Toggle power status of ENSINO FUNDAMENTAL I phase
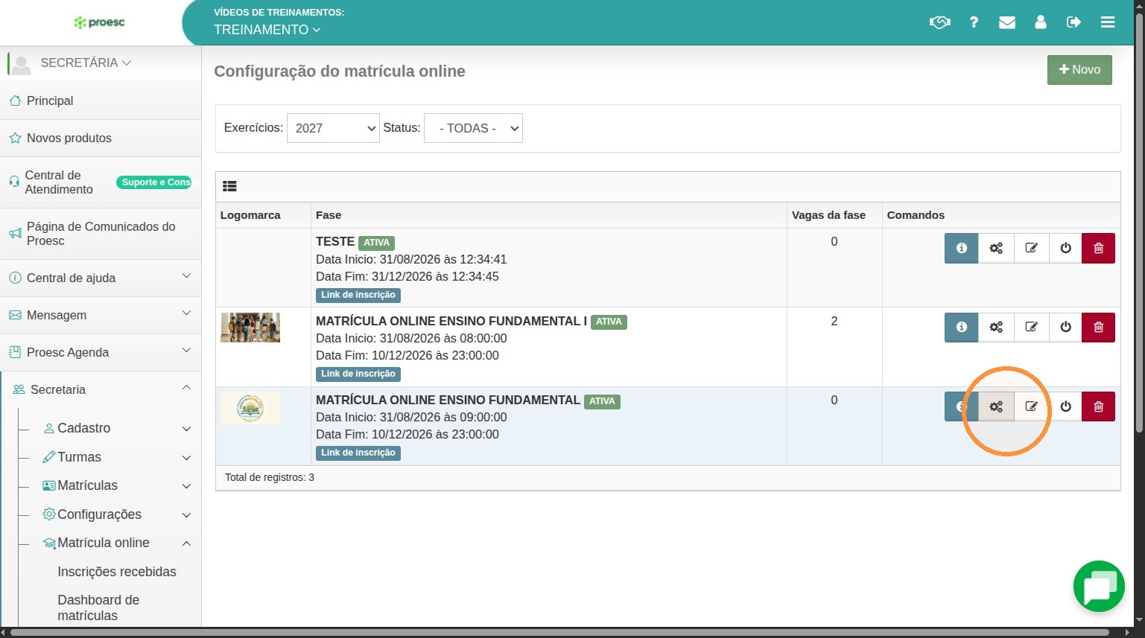This screenshot has width=1145, height=638. (x=1065, y=327)
